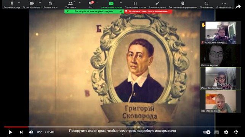The image size is (245, 137).
Task: Stop screen sharing with the red button
Action: pos(148,11)
